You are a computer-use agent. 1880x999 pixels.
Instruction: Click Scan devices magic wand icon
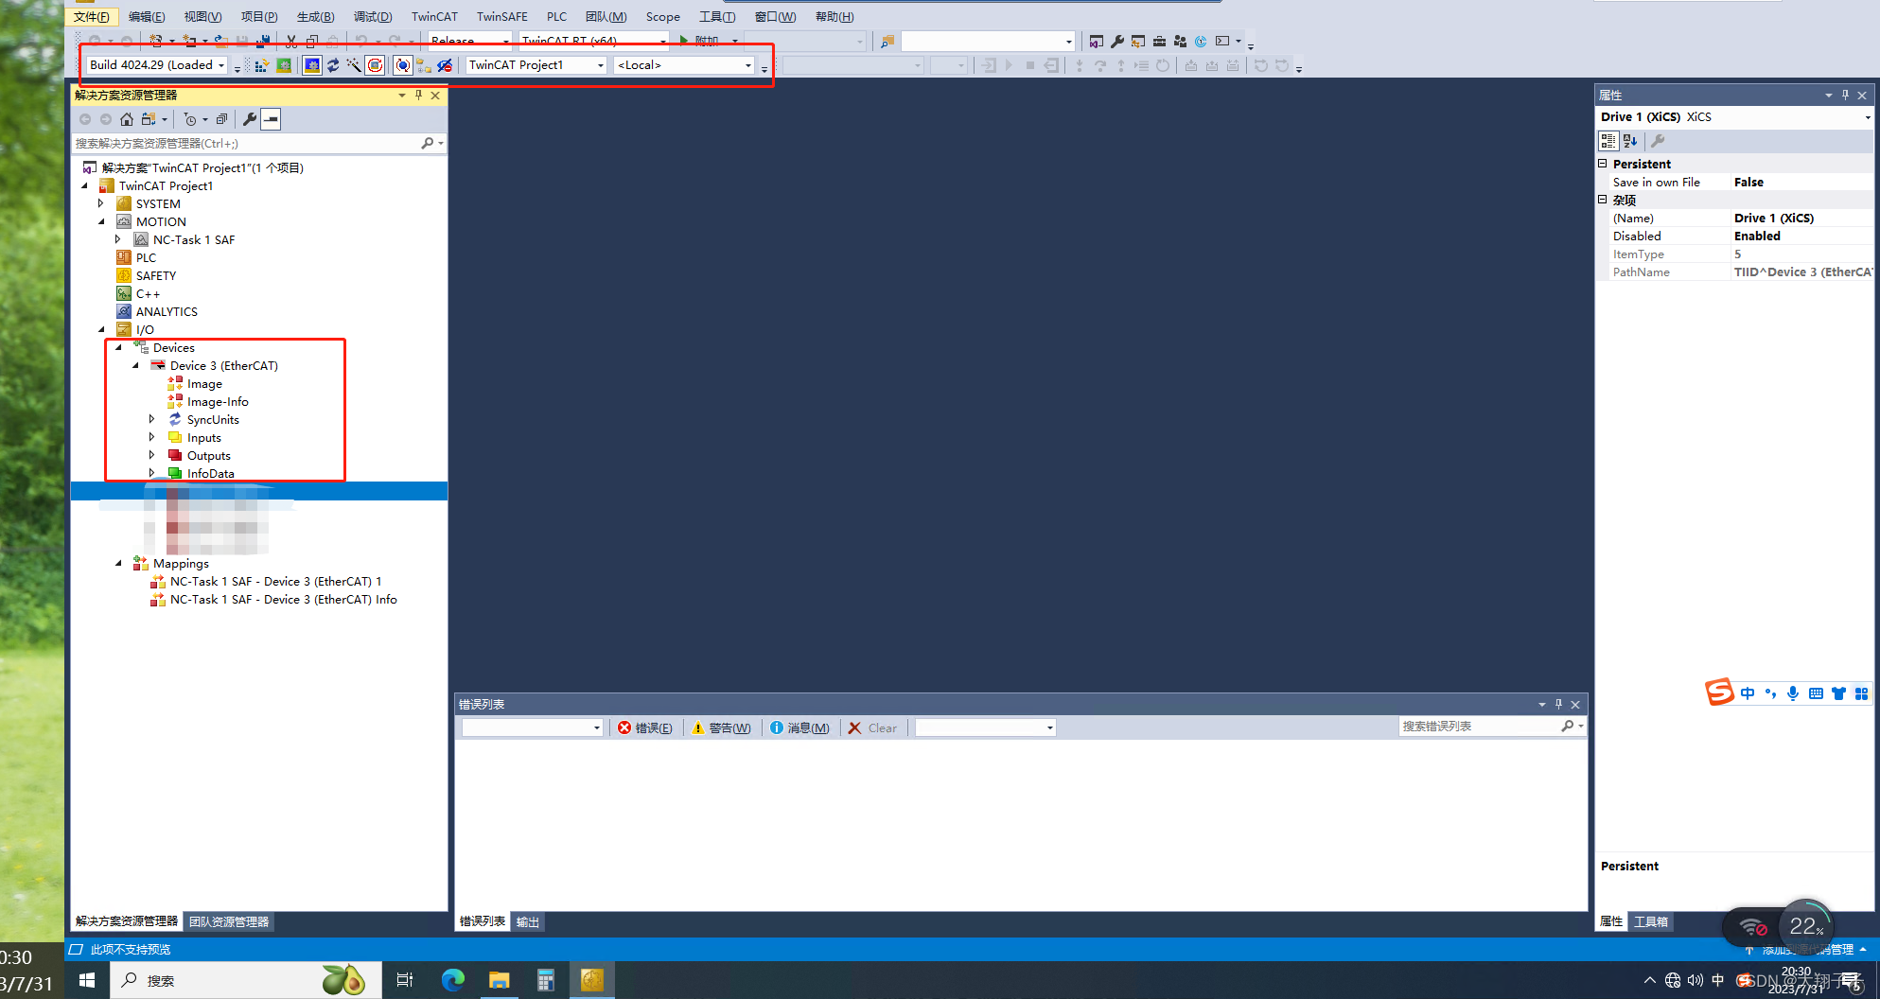[x=354, y=65]
